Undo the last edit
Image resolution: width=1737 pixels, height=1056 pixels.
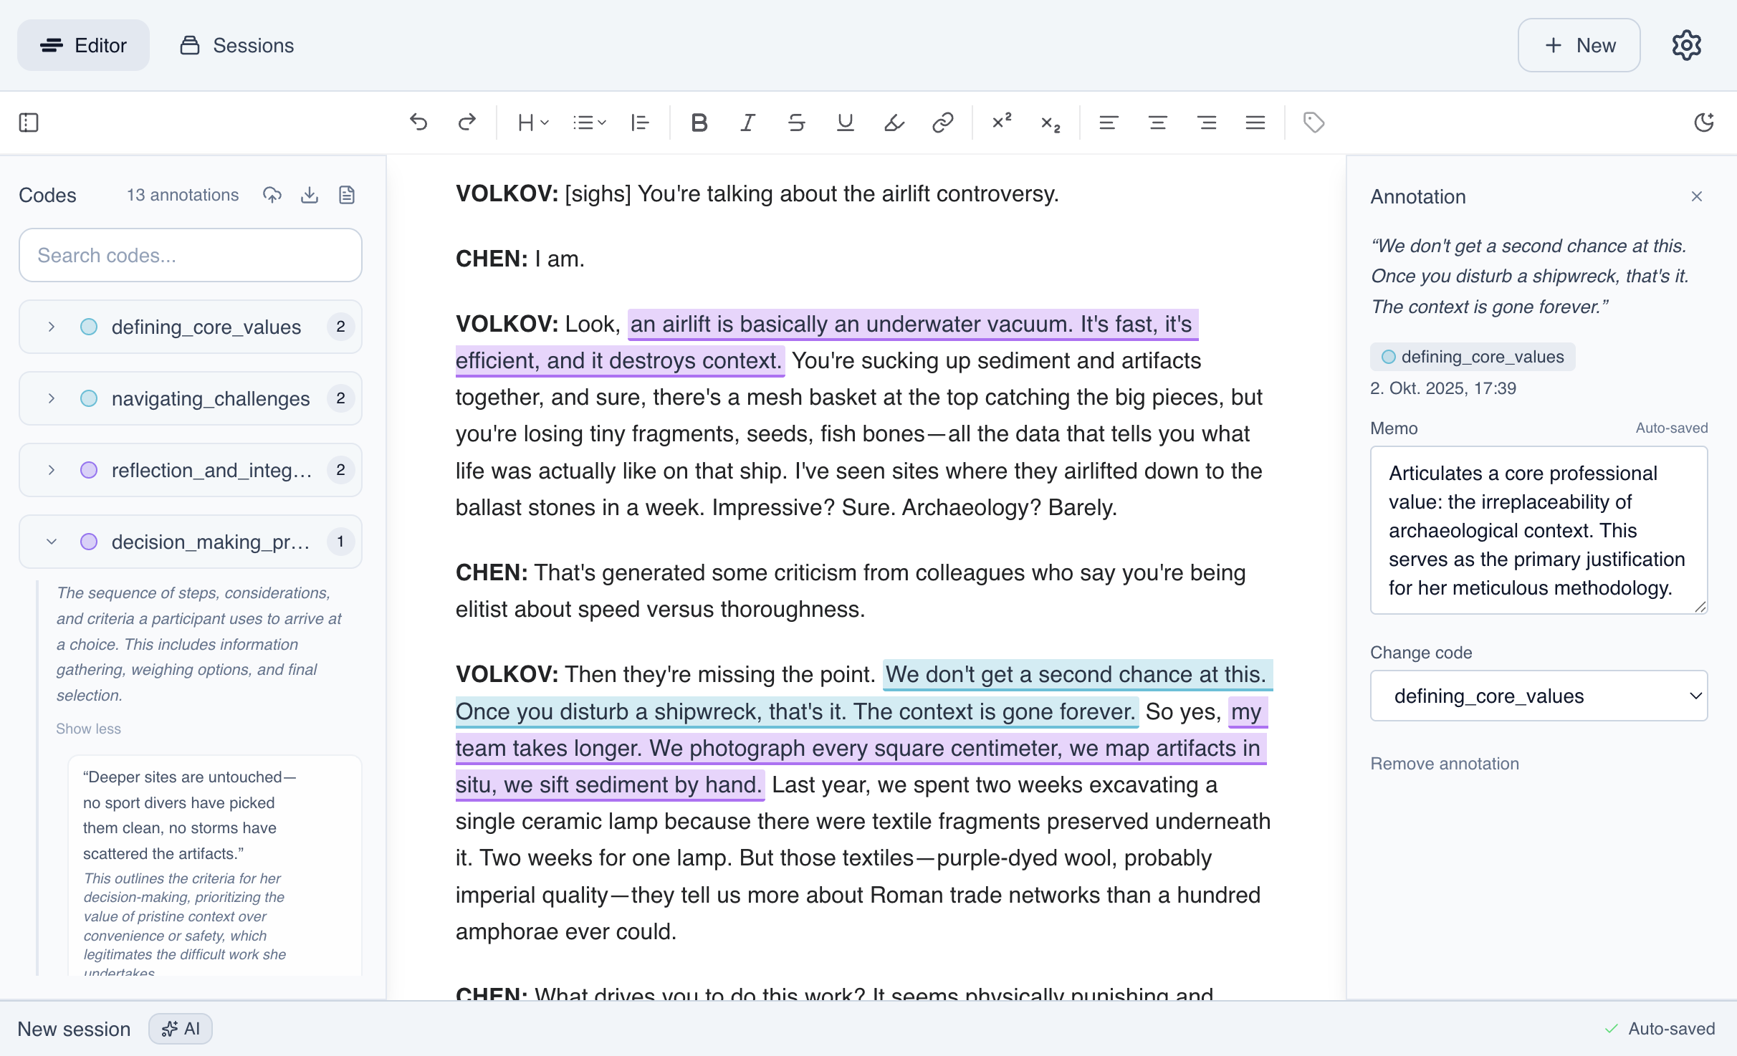point(419,123)
